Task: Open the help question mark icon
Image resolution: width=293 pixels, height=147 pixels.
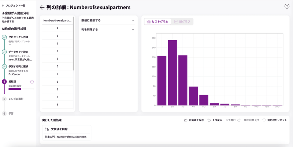Action: (x=287, y=6)
